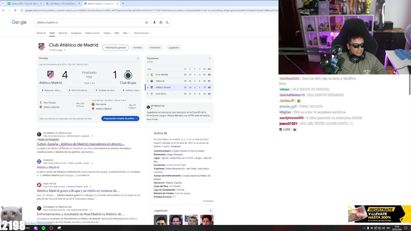Open a new browser tab
411x231 pixels.
point(123,4)
